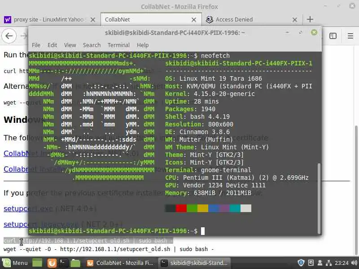Click the clipboard tray icon
This screenshot has width=359, height=269.
[311, 263]
